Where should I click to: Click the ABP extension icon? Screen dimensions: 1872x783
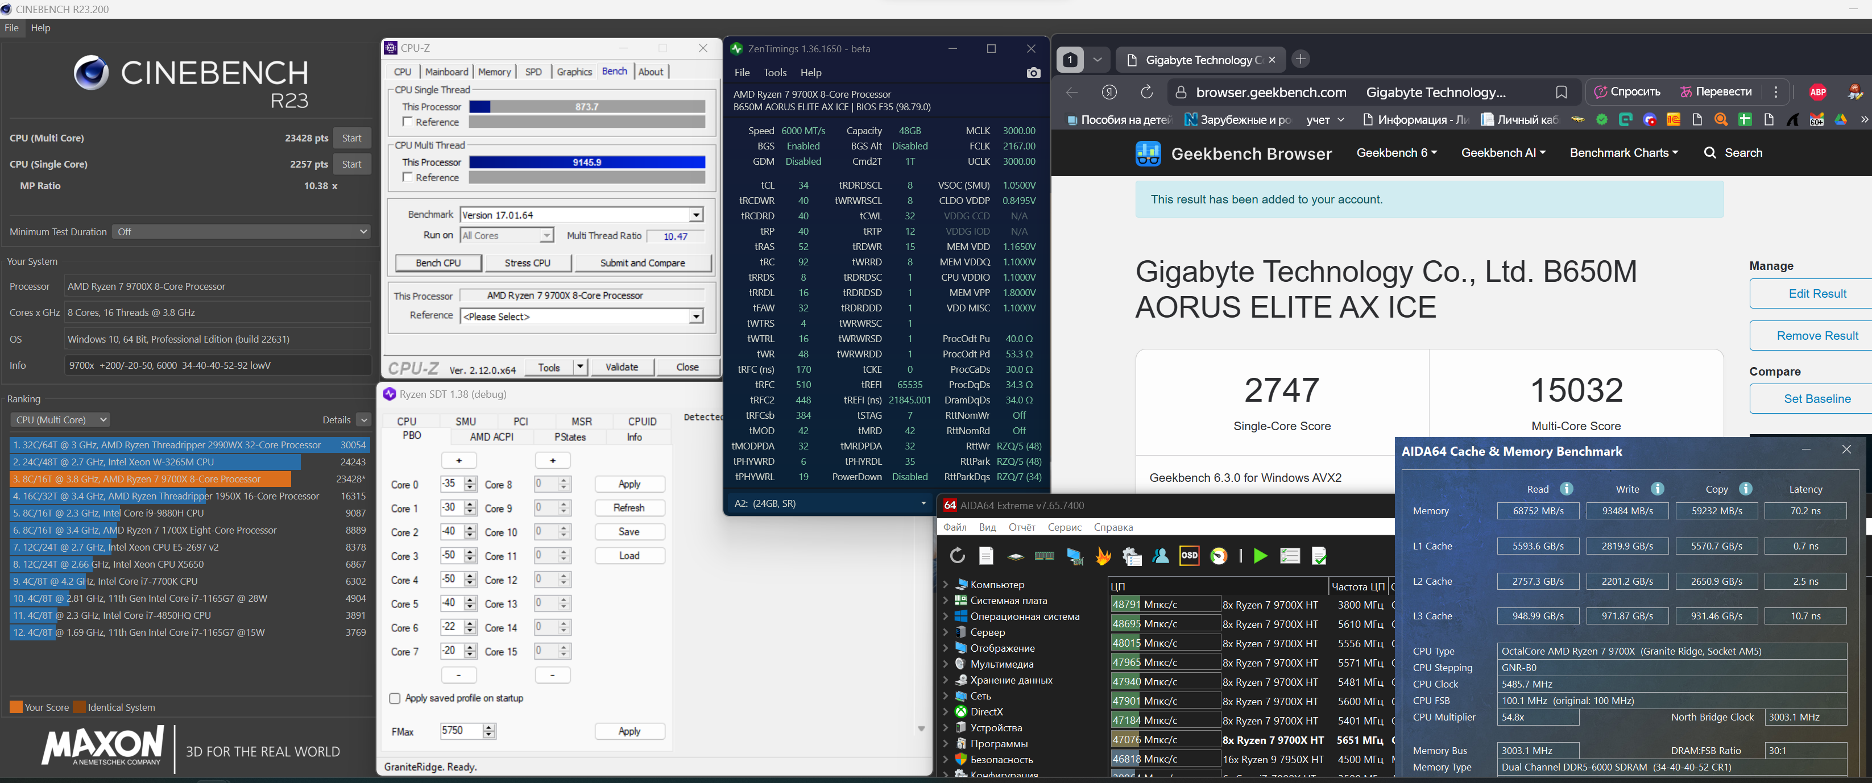coord(1817,92)
